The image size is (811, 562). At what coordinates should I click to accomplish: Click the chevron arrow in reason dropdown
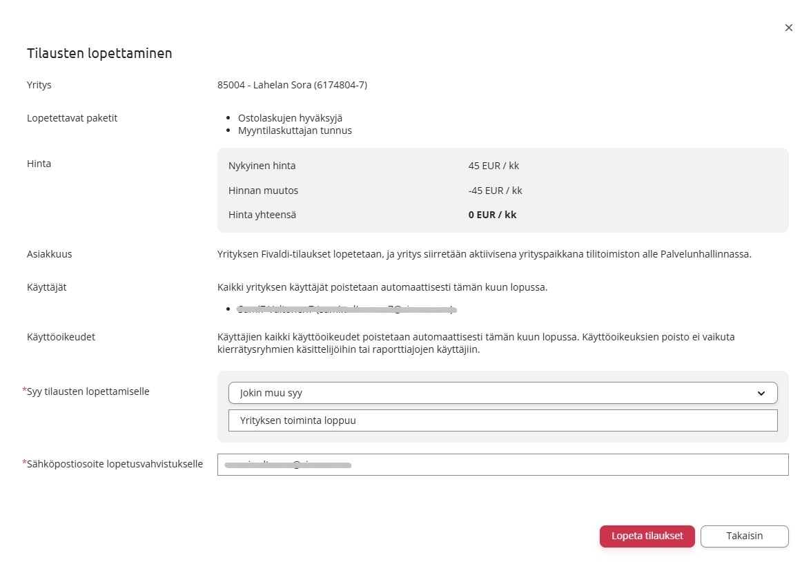[x=761, y=394]
